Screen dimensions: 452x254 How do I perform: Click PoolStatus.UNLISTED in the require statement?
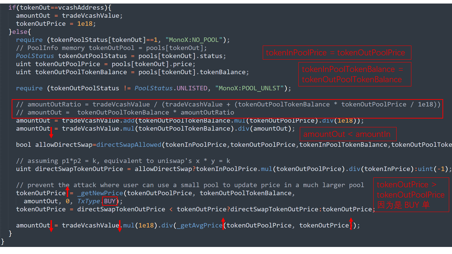pyautogui.click(x=171, y=88)
